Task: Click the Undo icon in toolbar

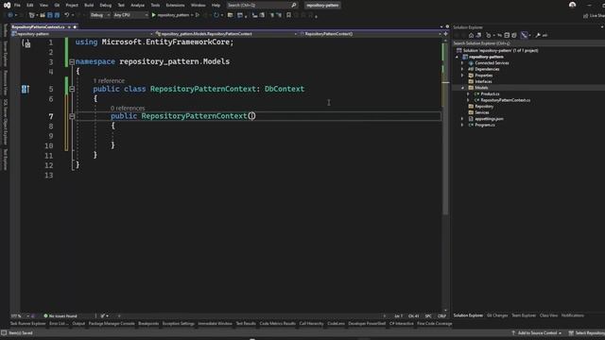Action: (67, 15)
